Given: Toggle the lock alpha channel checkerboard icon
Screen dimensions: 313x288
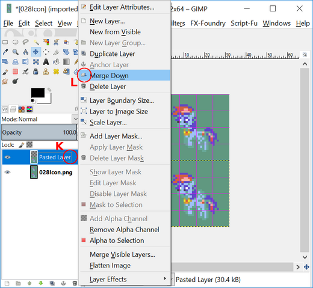Looking at the screenshot, I should tap(29, 145).
